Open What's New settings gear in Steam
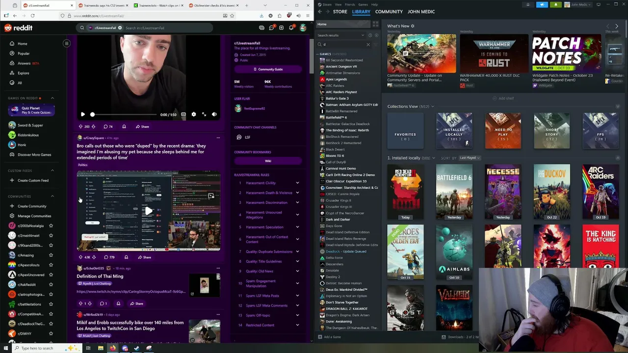The width and height of the screenshot is (628, 353). tap(413, 26)
